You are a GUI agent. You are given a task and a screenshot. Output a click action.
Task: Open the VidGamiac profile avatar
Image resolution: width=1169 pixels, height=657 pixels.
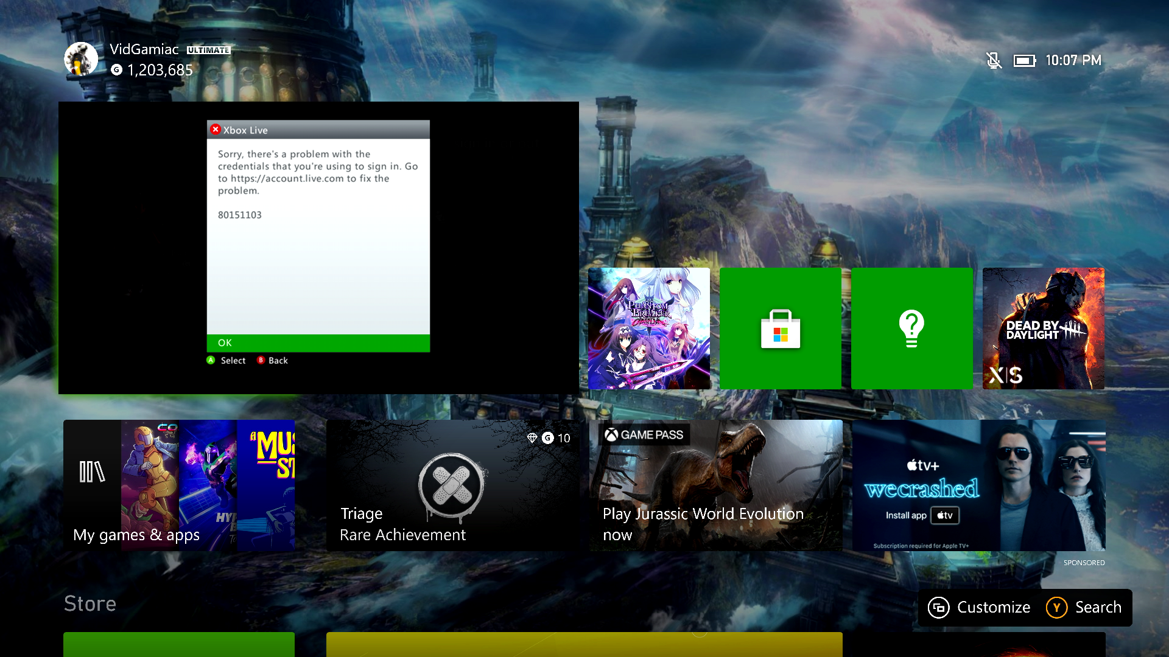[x=81, y=59]
